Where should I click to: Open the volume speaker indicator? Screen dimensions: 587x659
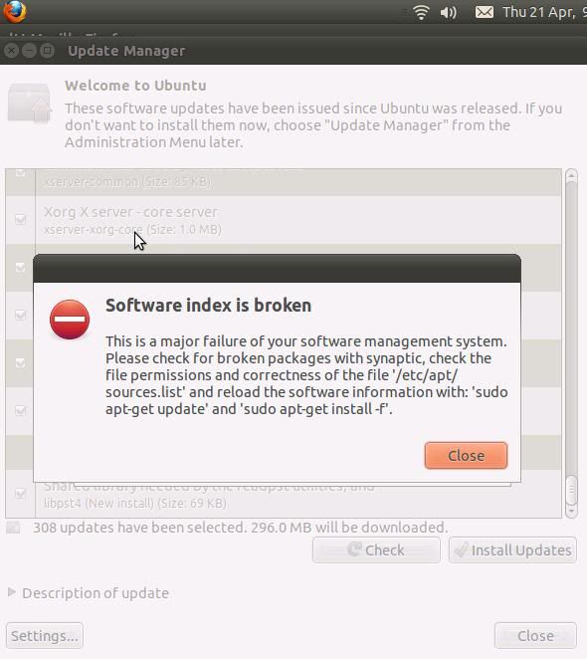449,12
